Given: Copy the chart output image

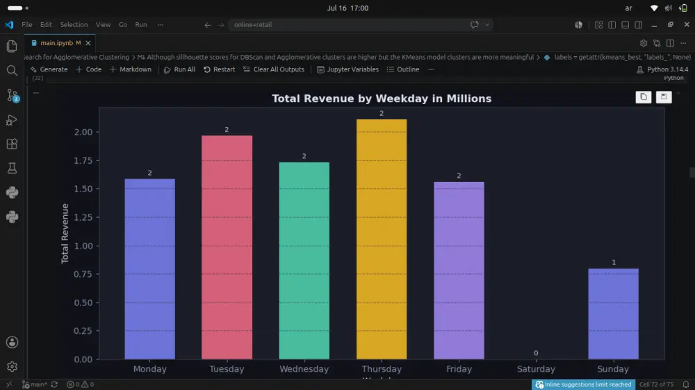Looking at the screenshot, I should (644, 97).
